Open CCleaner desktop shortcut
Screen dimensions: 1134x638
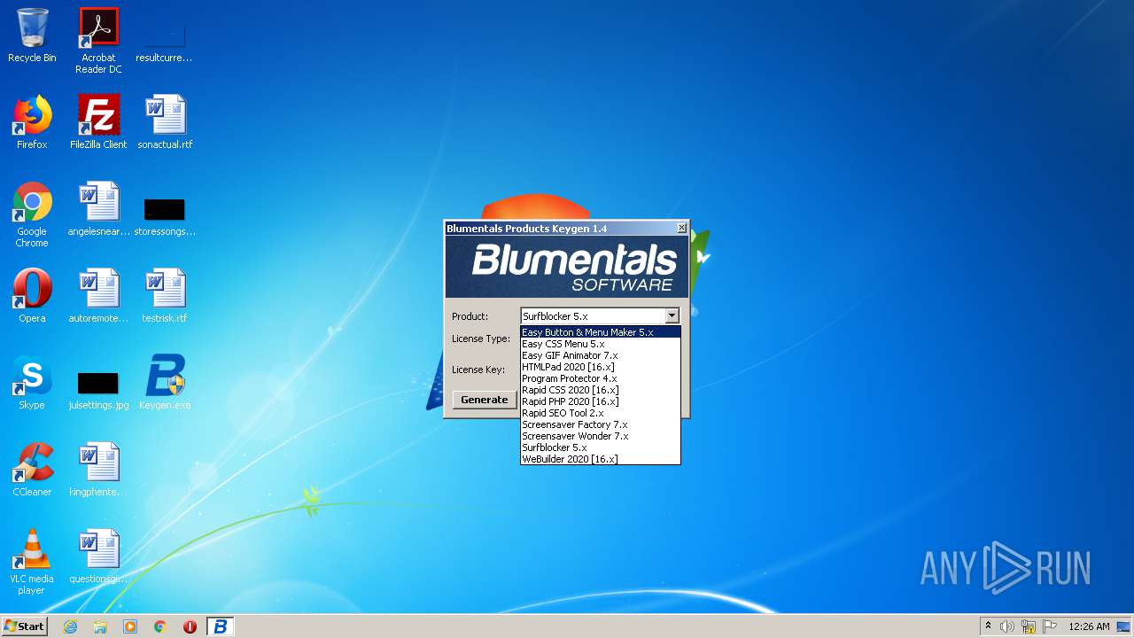tap(32, 470)
